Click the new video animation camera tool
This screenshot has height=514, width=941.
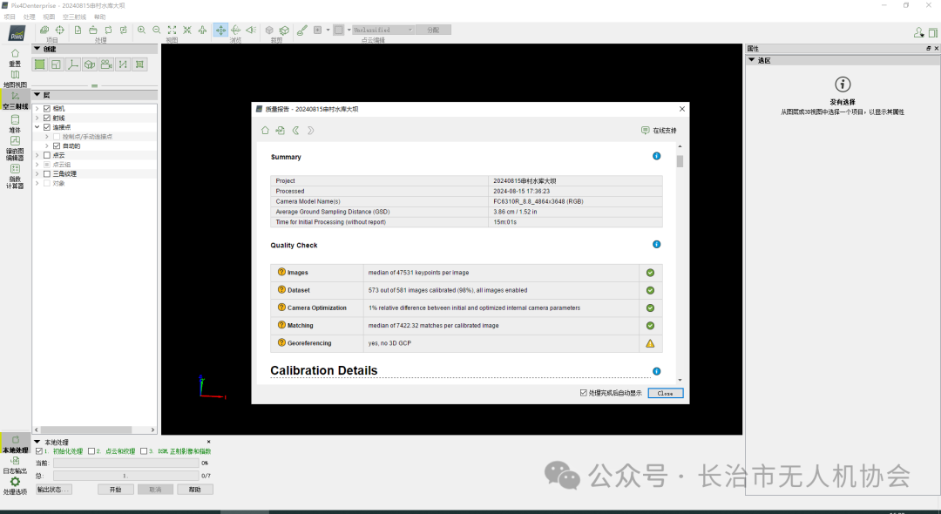tap(106, 64)
